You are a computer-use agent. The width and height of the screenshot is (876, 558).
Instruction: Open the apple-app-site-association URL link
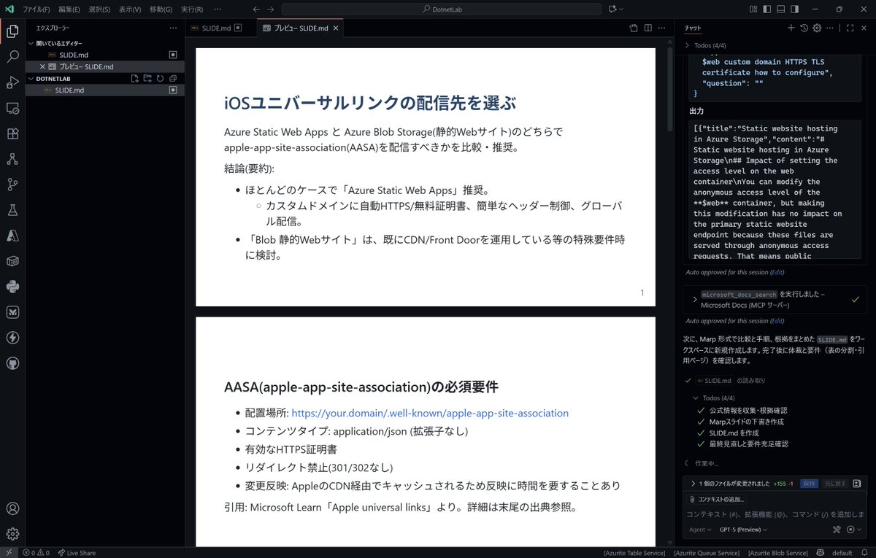click(x=430, y=413)
